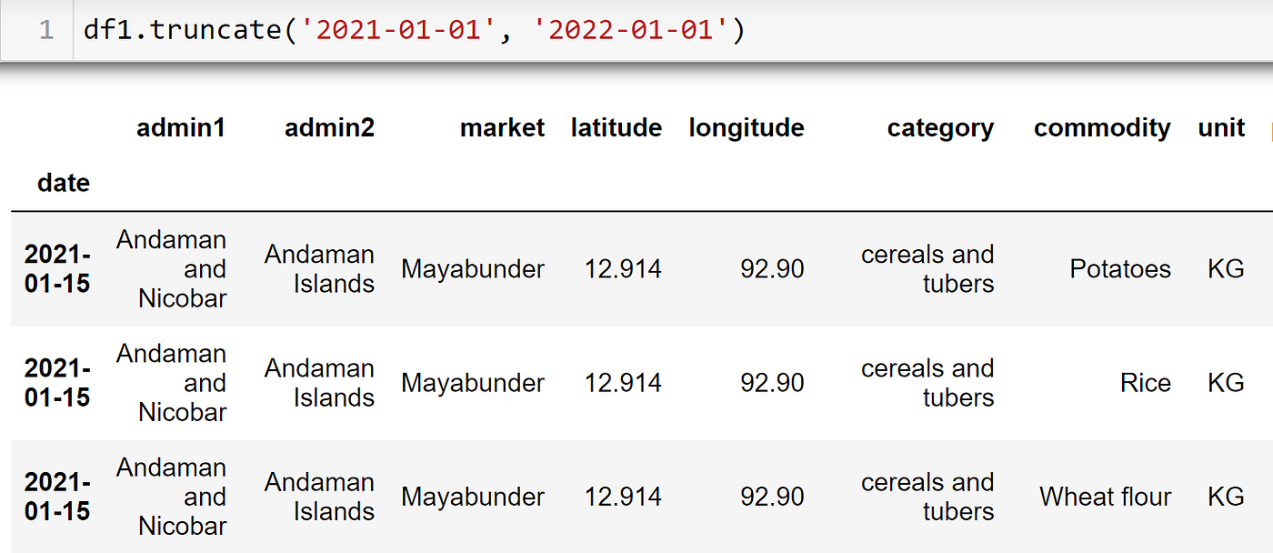Select the admin2 column header
Viewport: 1273px width, 553px height.
coord(329,128)
